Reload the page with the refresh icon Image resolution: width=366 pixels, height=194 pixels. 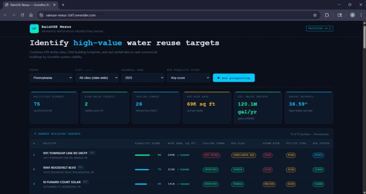point(22,15)
